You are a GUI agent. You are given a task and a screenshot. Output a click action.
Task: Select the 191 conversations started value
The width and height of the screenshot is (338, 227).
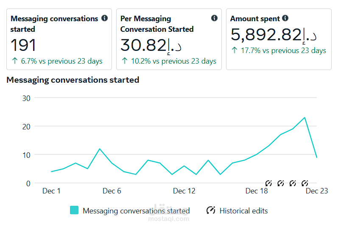tap(23, 45)
